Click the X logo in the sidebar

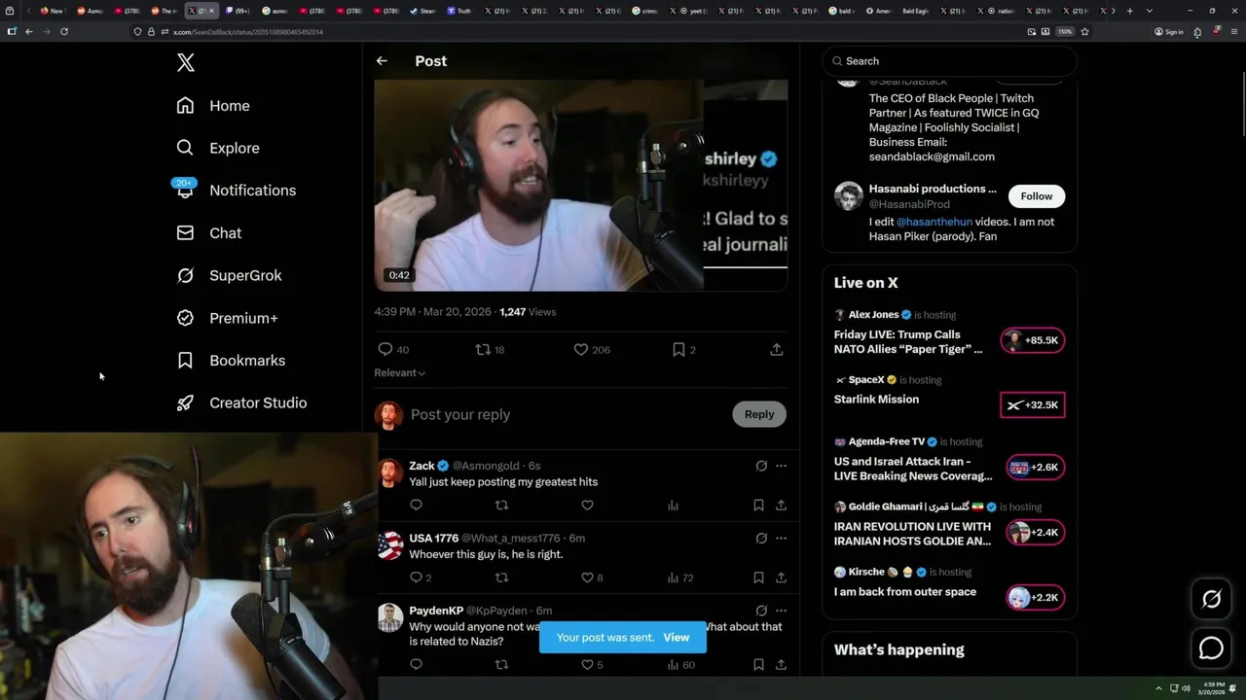tap(186, 63)
